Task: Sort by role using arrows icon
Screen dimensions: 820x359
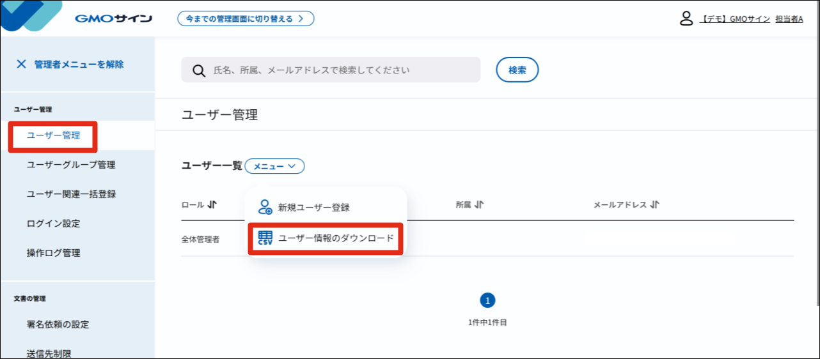Action: pos(213,204)
